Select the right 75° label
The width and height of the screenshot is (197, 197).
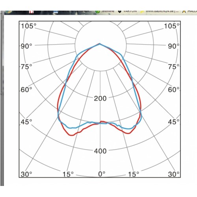click(x=174, y=67)
